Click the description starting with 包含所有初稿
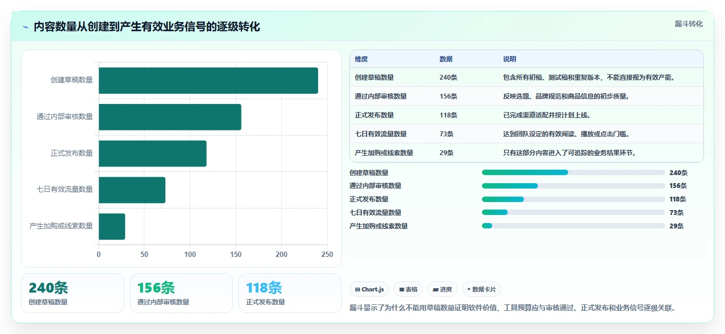Screen dimensions: 725x334 click(589, 78)
